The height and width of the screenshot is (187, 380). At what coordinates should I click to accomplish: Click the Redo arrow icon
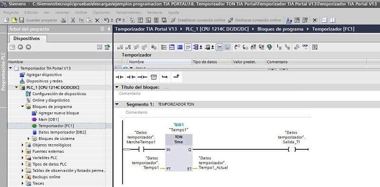118,20
